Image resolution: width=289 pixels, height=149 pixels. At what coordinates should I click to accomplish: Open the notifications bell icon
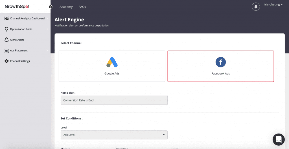(256, 7)
